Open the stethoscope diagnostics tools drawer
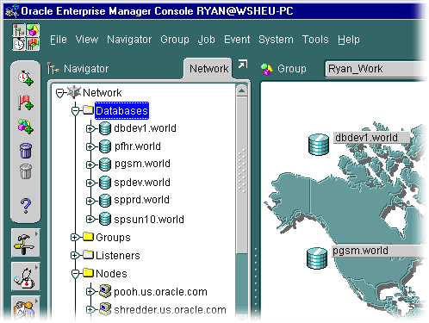Image resolution: width=429 pixels, height=323 pixels. click(25, 276)
